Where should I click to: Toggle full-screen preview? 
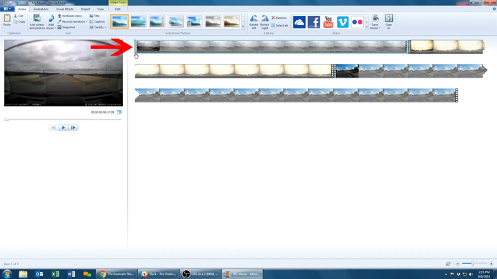tap(119, 112)
